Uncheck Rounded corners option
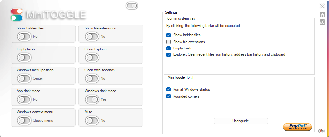 point(168,96)
